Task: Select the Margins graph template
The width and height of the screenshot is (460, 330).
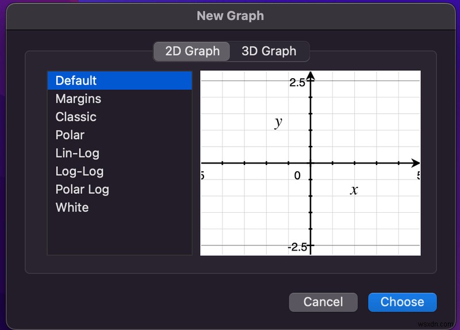Action: tap(120, 99)
